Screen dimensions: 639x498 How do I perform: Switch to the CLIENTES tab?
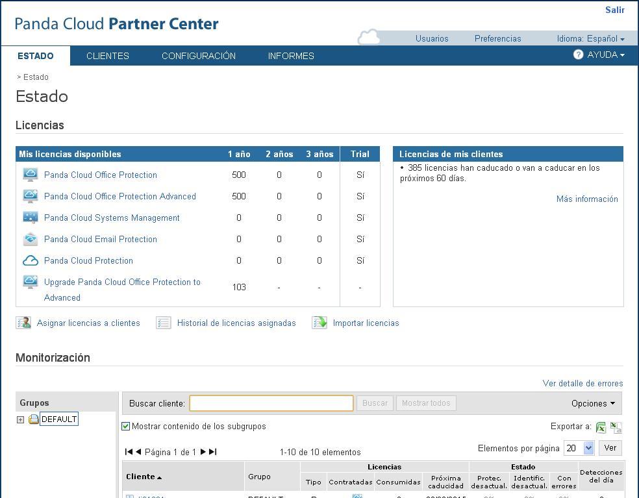tap(108, 56)
